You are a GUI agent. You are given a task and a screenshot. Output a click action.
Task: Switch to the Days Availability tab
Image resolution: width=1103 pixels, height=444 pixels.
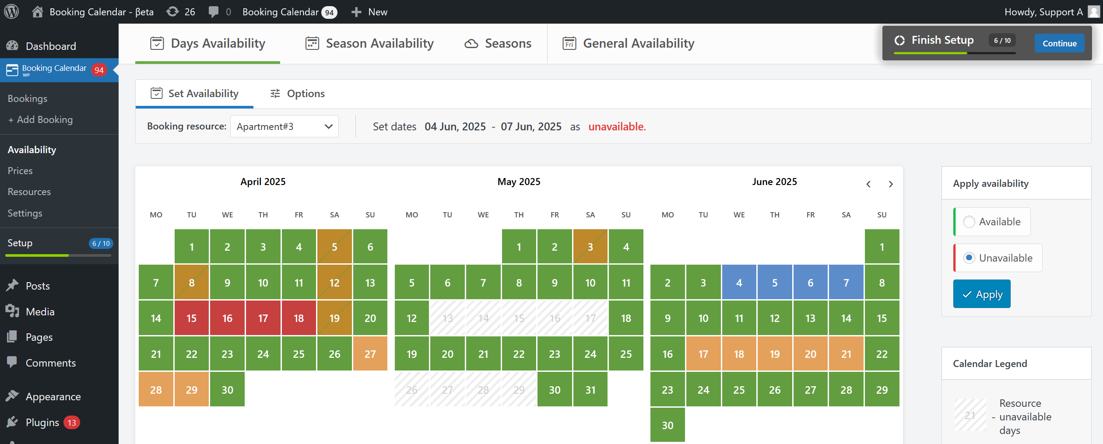click(207, 43)
